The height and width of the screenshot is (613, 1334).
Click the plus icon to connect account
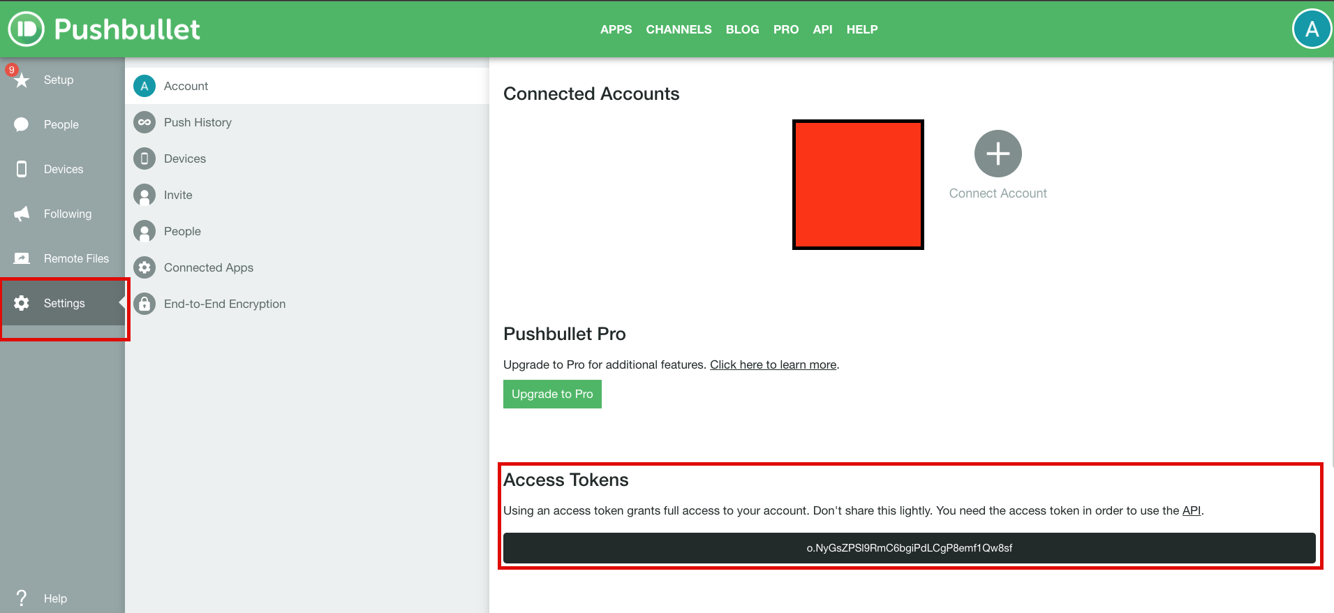pos(998,154)
